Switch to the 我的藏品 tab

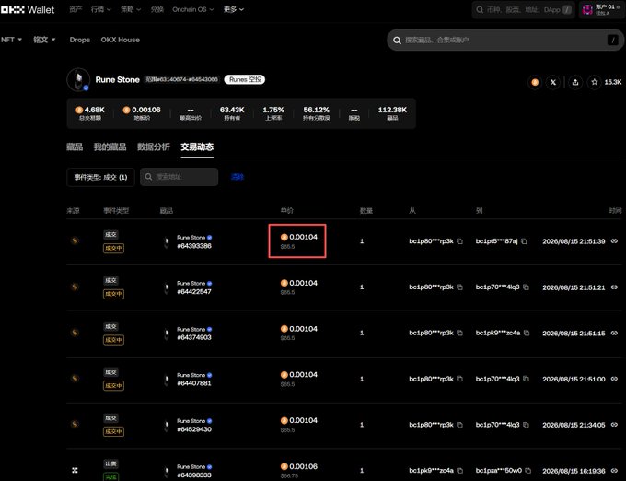point(110,147)
